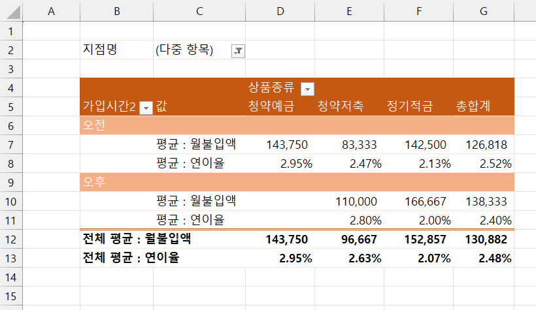Image resolution: width=536 pixels, height=310 pixels.
Task: Click the 오후 group row label
Action: [95, 182]
